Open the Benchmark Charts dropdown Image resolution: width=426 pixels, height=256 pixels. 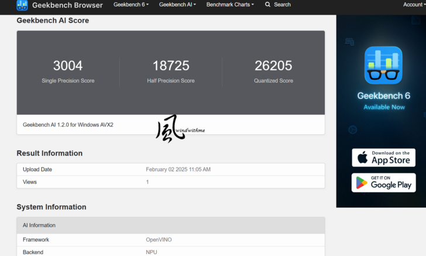(230, 5)
